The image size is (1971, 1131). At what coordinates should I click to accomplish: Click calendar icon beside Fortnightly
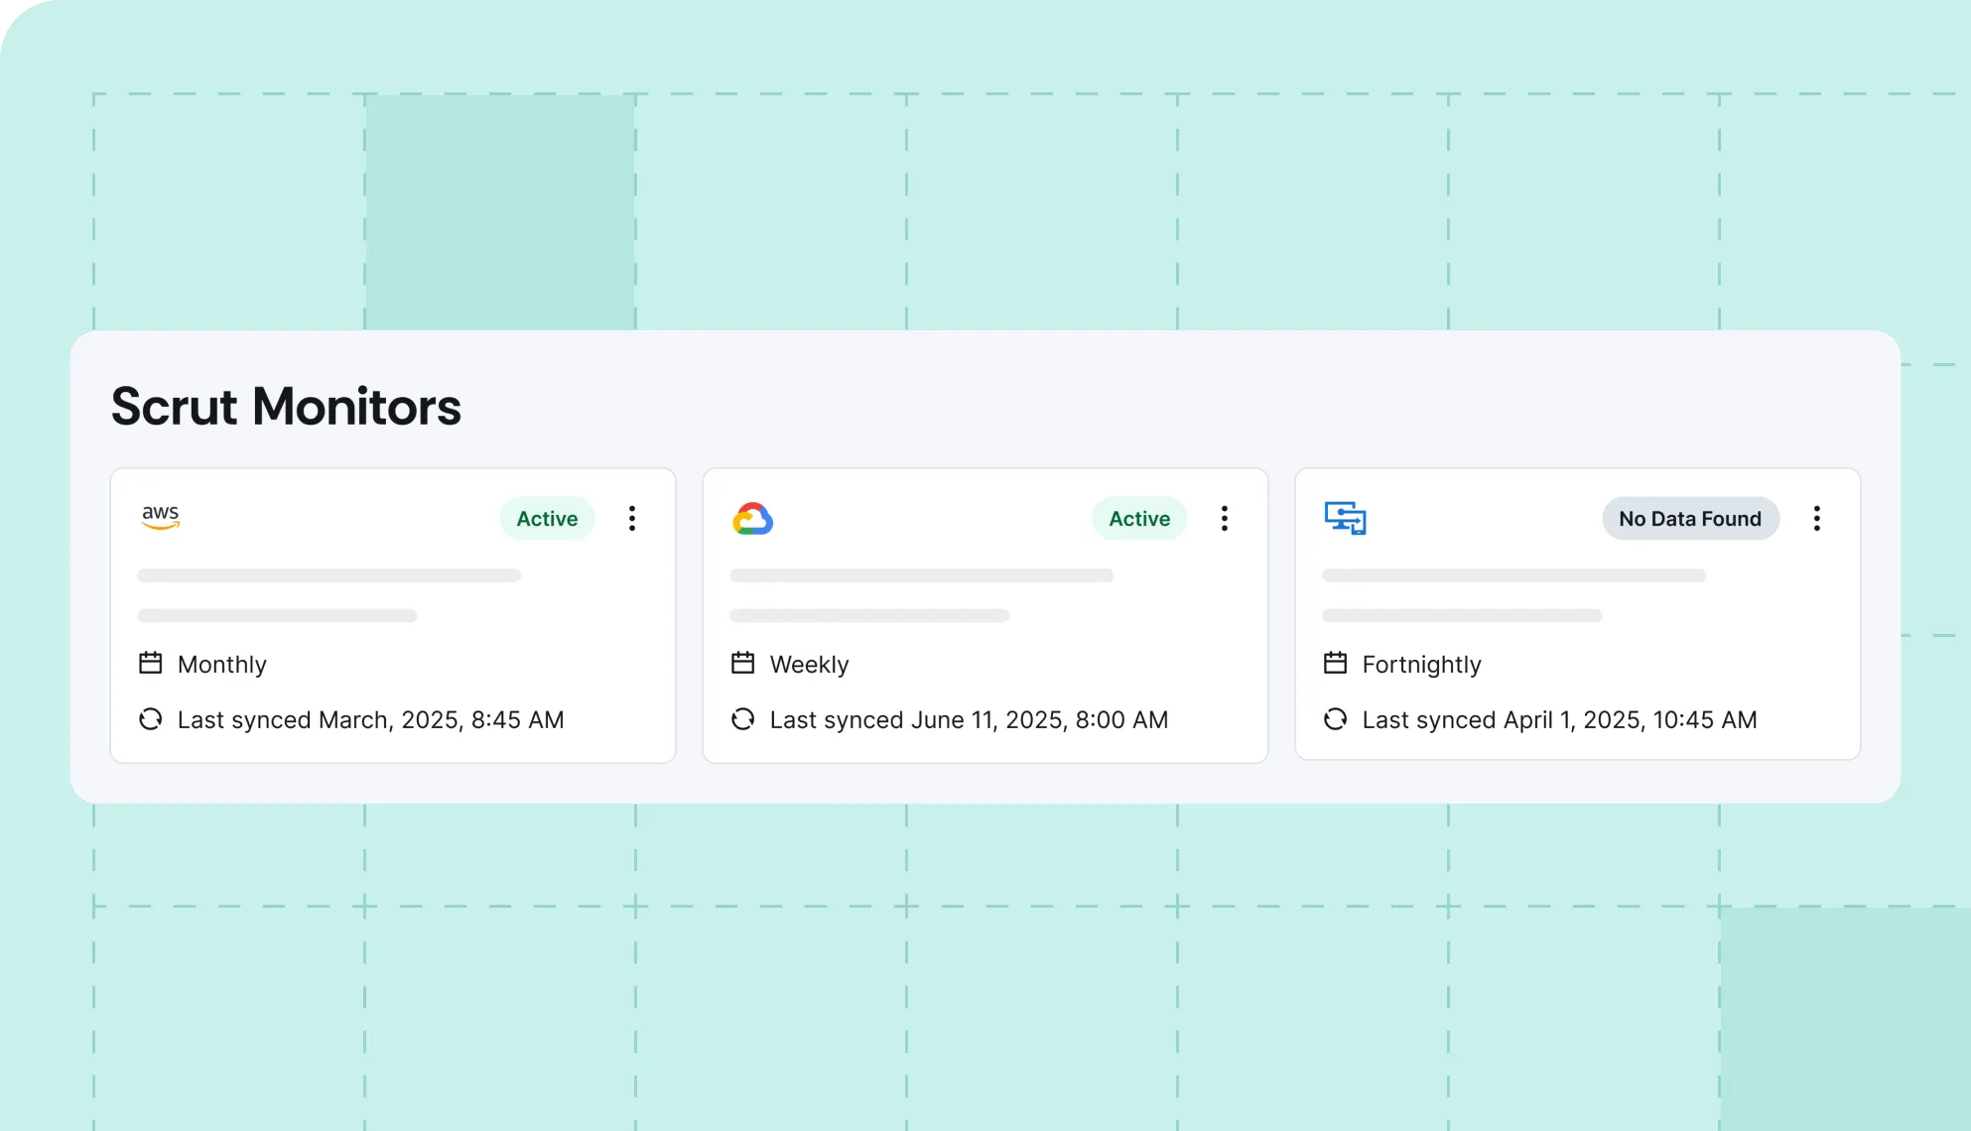[1335, 663]
